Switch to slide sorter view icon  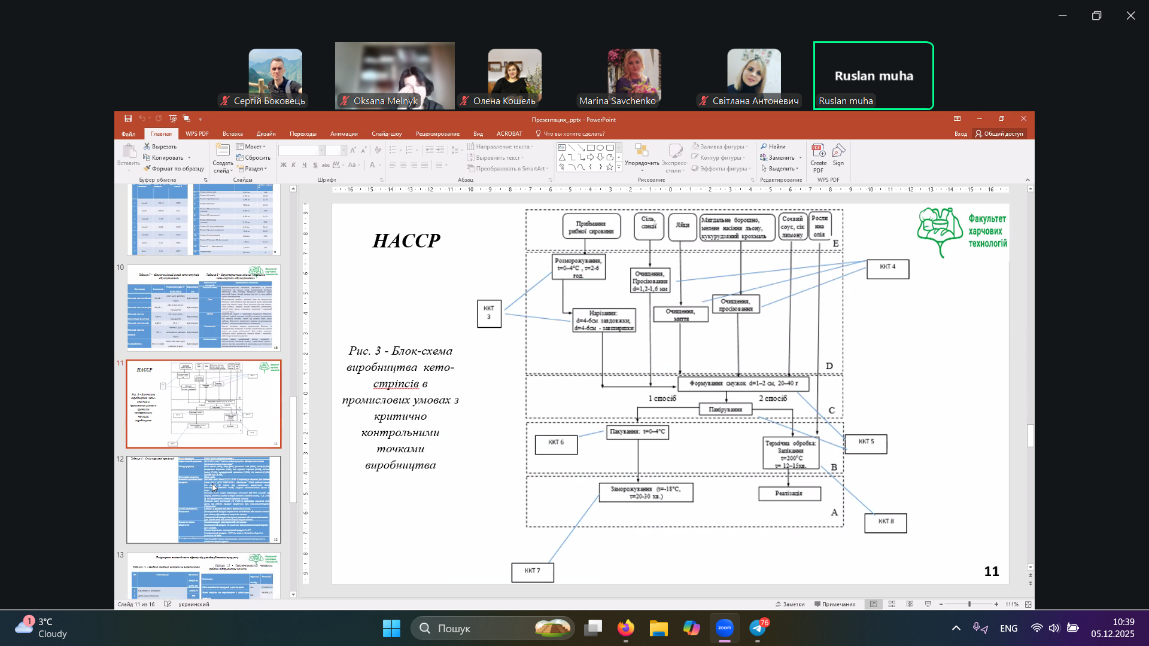coord(892,604)
